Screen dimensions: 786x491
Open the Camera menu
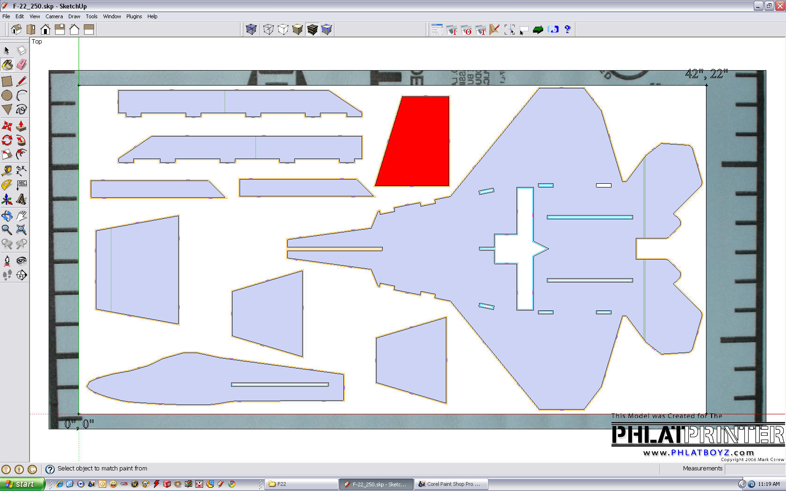[54, 16]
